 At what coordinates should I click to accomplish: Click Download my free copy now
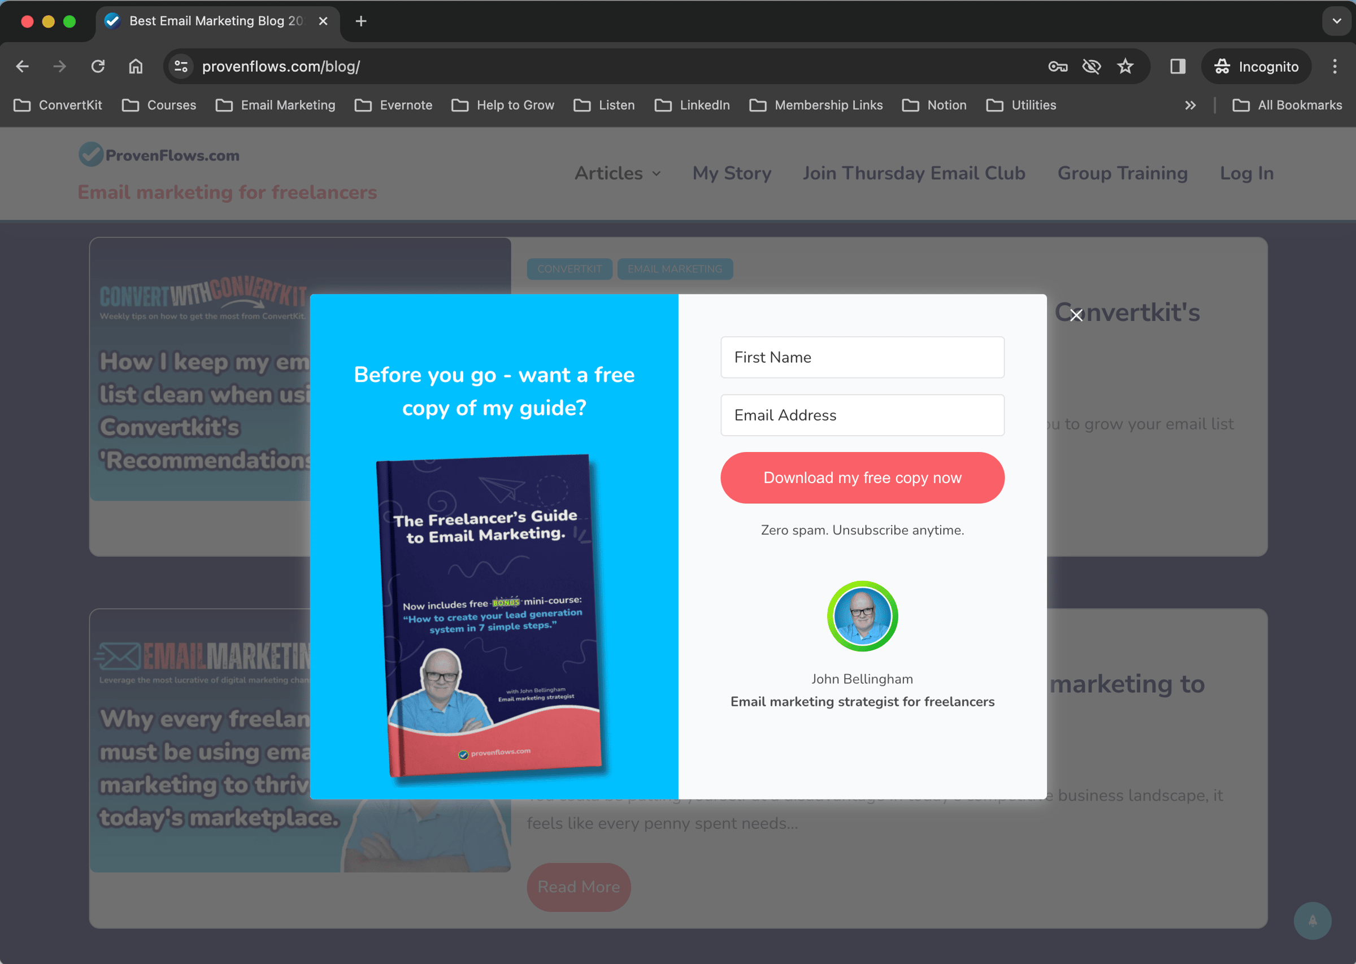click(x=862, y=478)
